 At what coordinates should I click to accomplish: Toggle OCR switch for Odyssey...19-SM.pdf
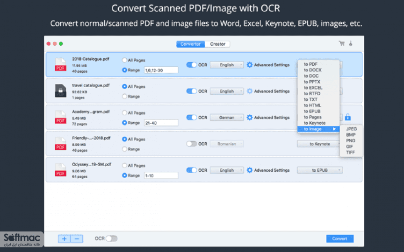pos(191,170)
